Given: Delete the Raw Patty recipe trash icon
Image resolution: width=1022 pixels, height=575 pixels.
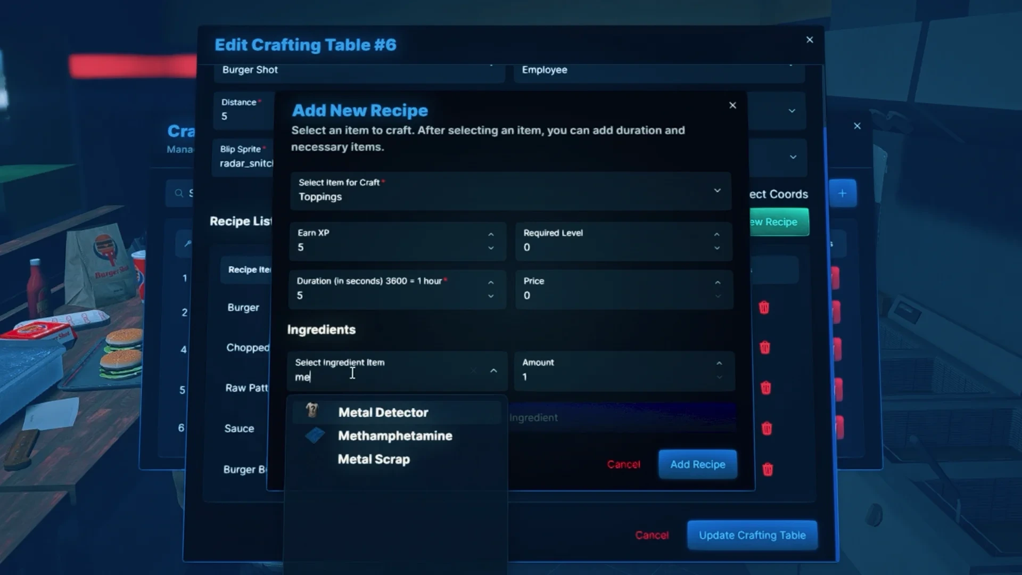Looking at the screenshot, I should 766,388.
